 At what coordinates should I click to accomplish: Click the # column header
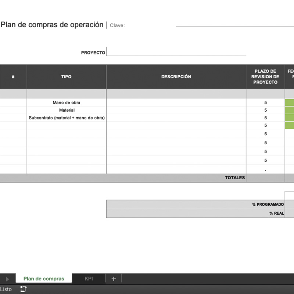point(13,77)
